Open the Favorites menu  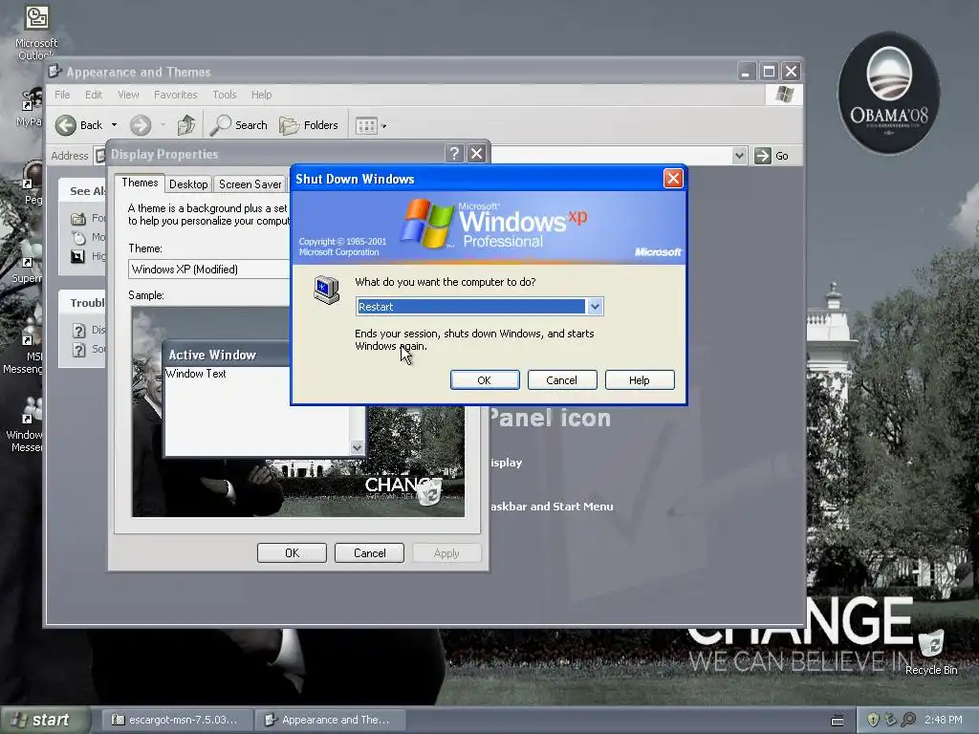176,95
